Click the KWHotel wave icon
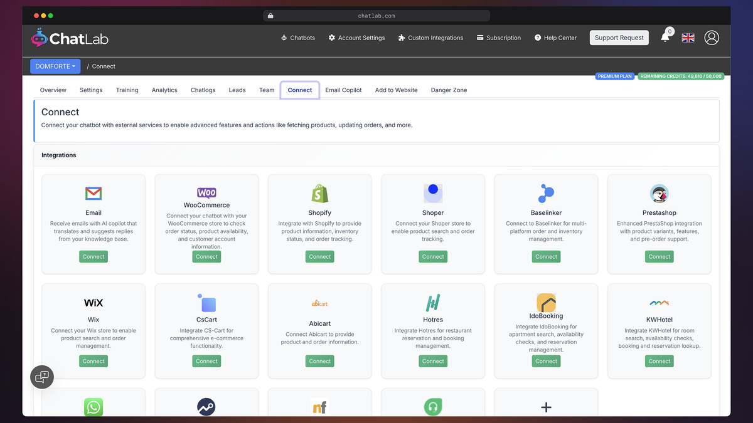The height and width of the screenshot is (423, 753). click(660, 303)
